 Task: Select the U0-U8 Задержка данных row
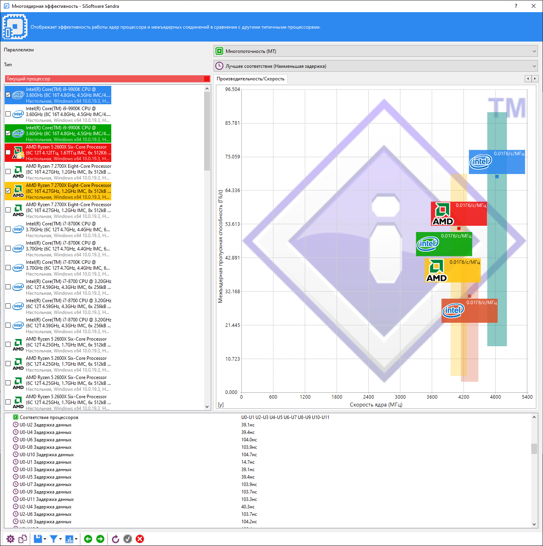click(267, 447)
